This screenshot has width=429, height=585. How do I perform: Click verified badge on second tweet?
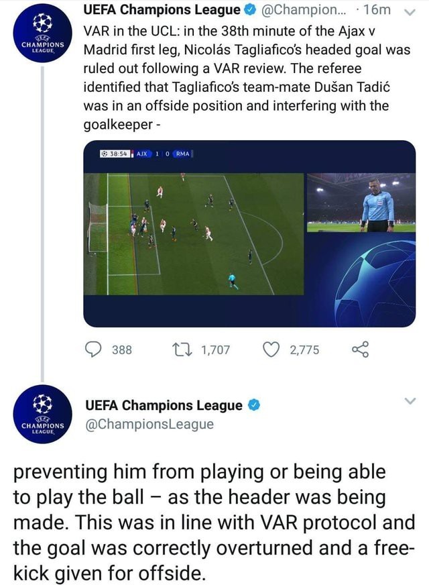(x=254, y=405)
